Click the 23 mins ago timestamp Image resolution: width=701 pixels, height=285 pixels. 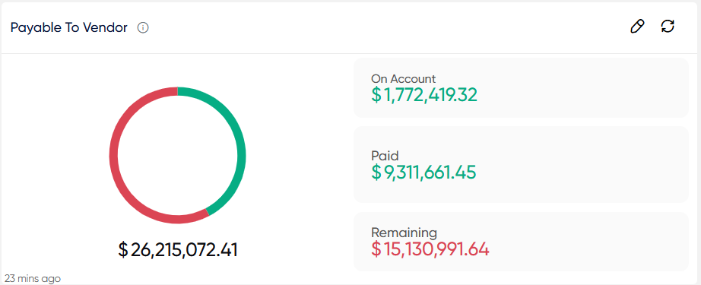(x=33, y=279)
